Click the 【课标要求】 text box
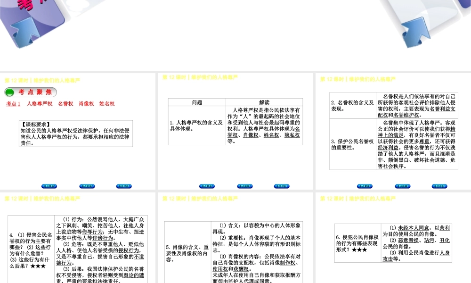Screen dimensions: 471x283 [x=76, y=133]
